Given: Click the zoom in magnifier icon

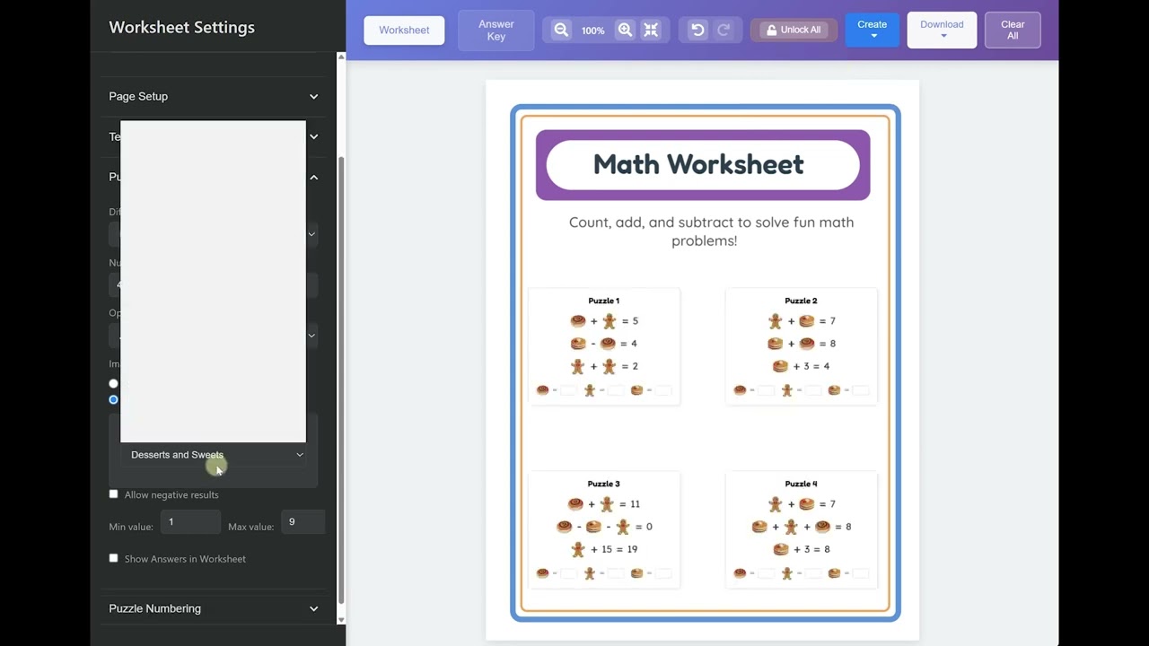Looking at the screenshot, I should [625, 30].
